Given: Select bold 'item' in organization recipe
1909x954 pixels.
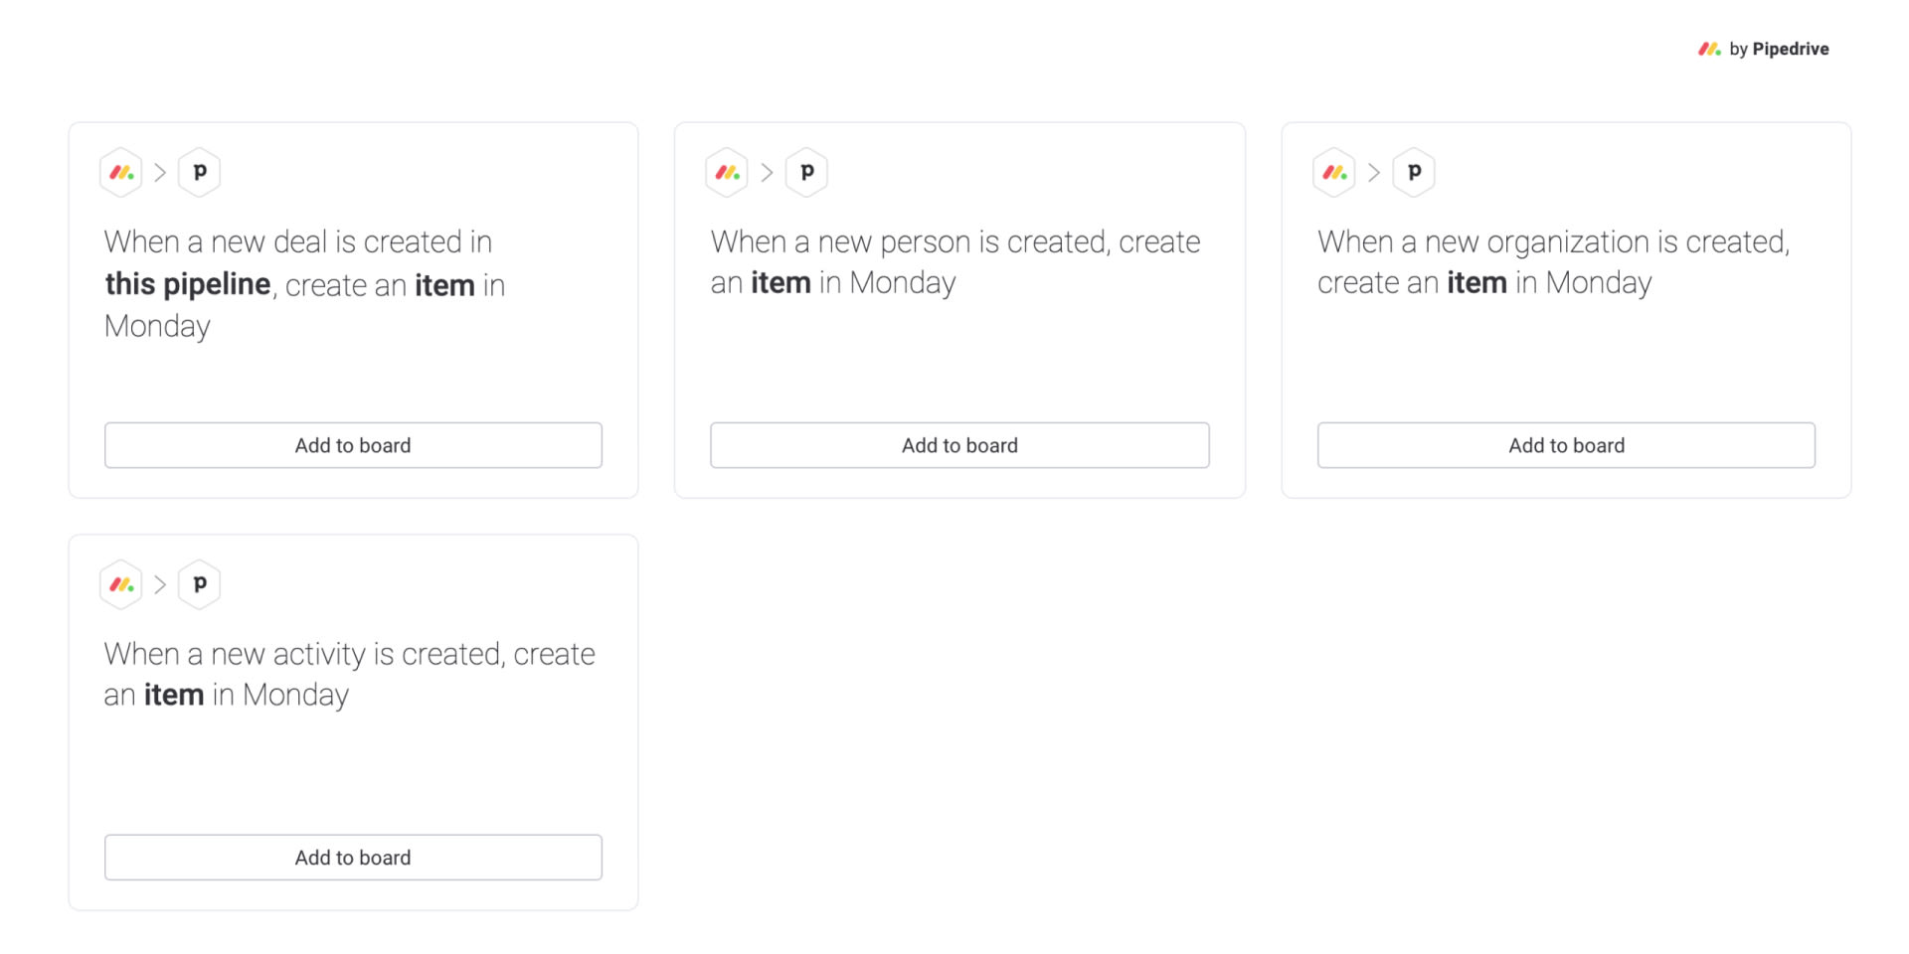Looking at the screenshot, I should 1476,283.
